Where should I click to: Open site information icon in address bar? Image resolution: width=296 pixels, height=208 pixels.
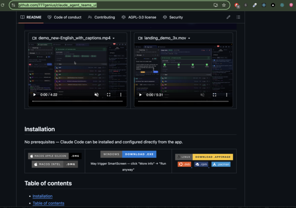tap(14, 5)
